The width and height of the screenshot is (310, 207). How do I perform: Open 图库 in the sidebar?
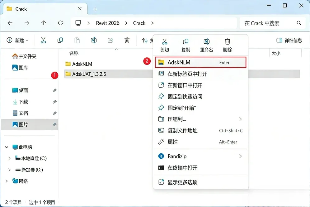[x=20, y=68]
